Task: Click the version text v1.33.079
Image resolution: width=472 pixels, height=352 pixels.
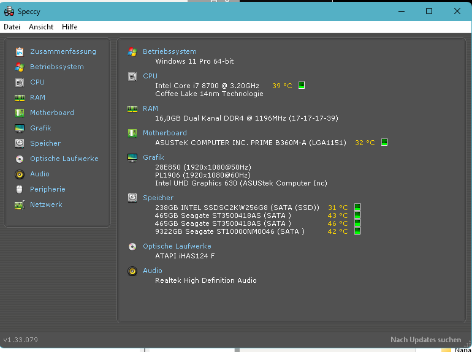Action: [x=21, y=340]
